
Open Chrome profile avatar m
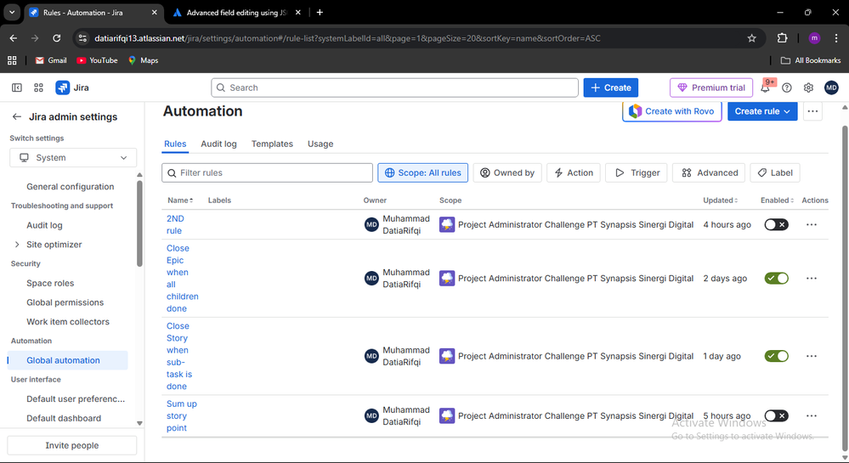click(x=814, y=38)
